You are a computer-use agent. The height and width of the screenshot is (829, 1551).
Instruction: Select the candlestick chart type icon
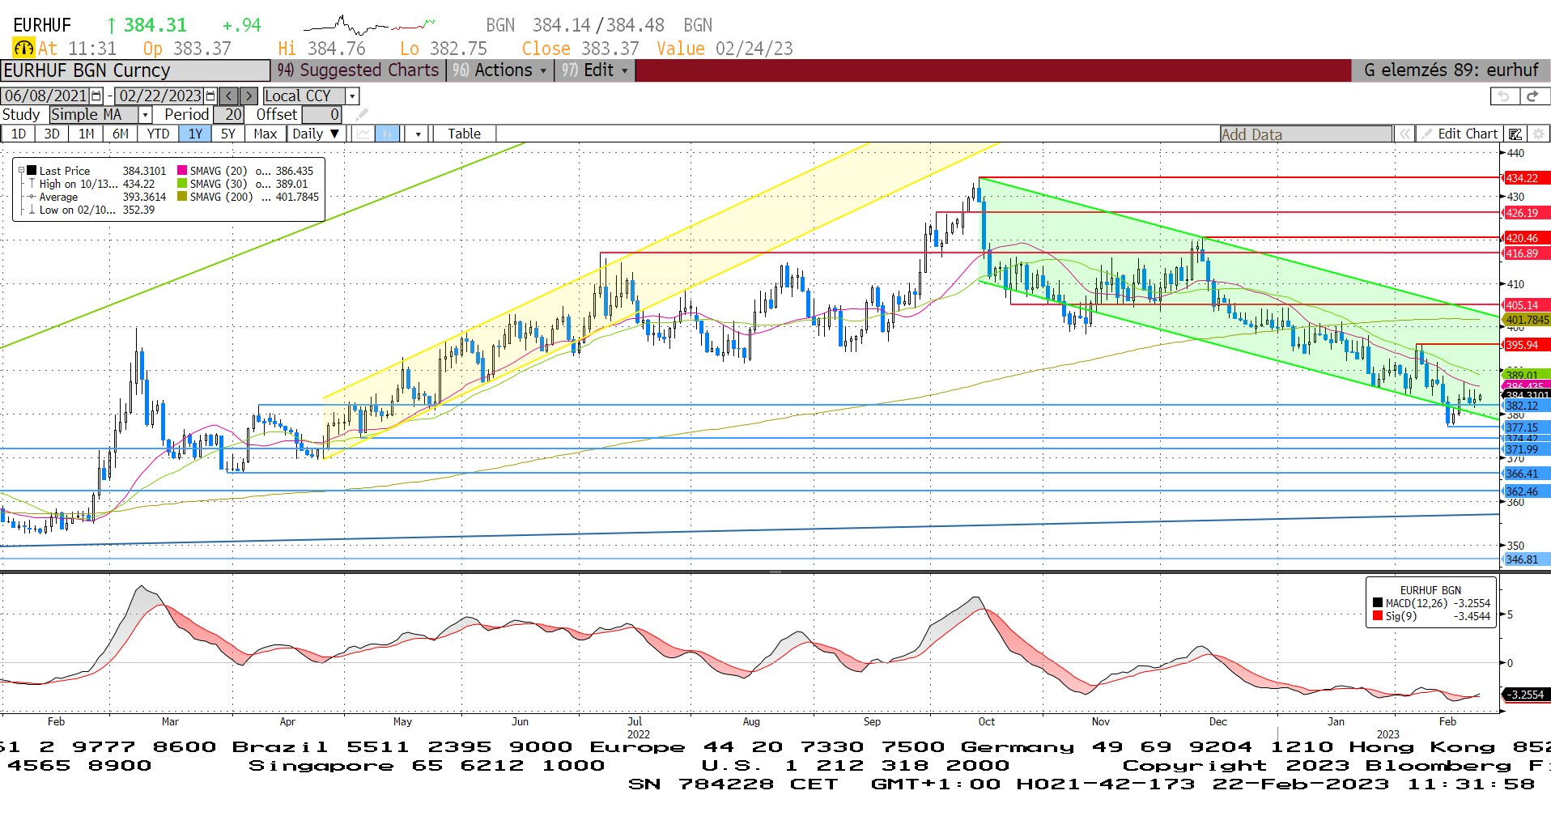388,134
